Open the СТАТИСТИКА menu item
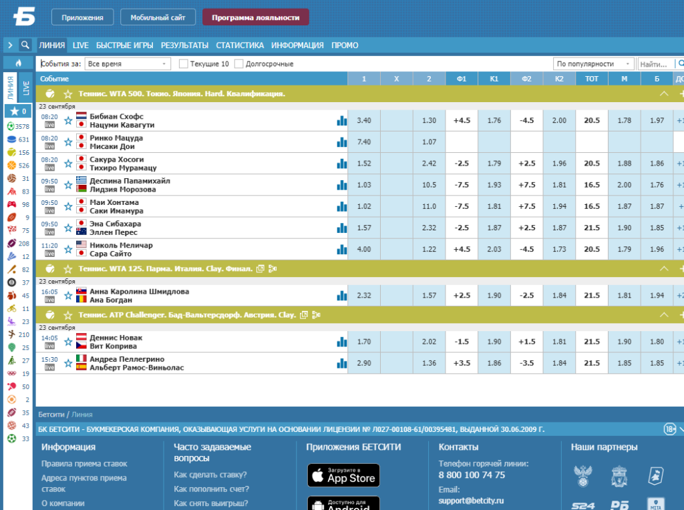The height and width of the screenshot is (510, 684). tap(240, 45)
